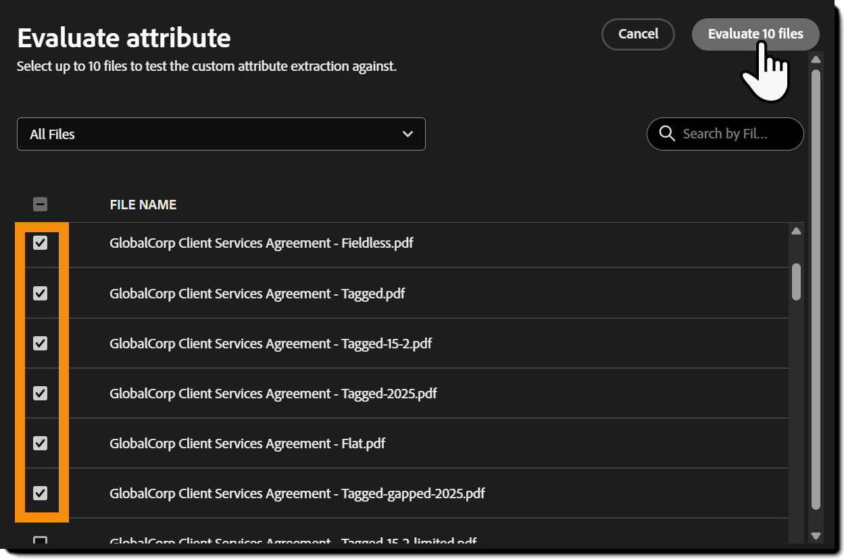This screenshot has height=559, width=844.
Task: Click the magnifying glass search icon
Action: pos(667,134)
